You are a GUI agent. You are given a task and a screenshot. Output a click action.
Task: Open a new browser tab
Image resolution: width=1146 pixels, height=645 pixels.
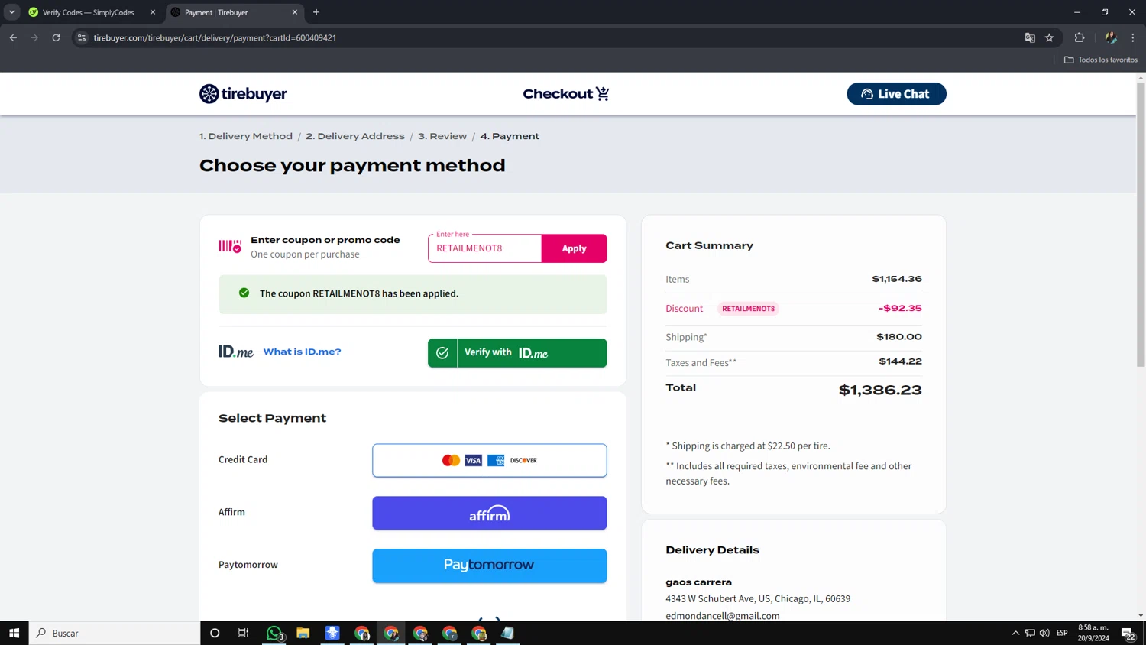[316, 12]
